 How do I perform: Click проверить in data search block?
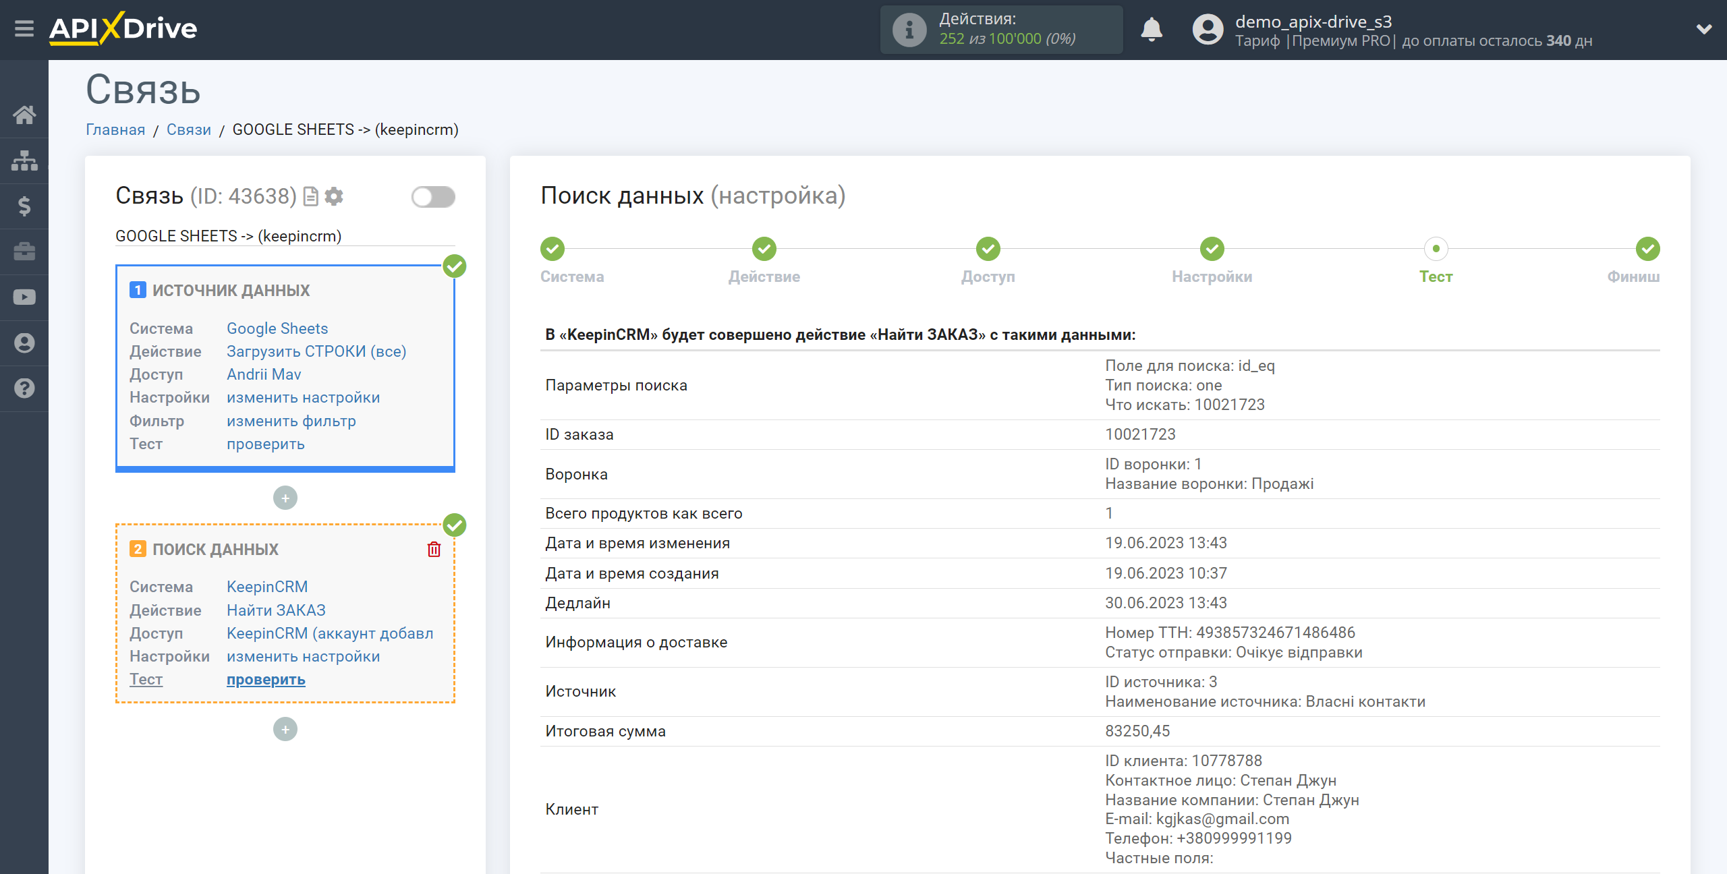pyautogui.click(x=266, y=680)
